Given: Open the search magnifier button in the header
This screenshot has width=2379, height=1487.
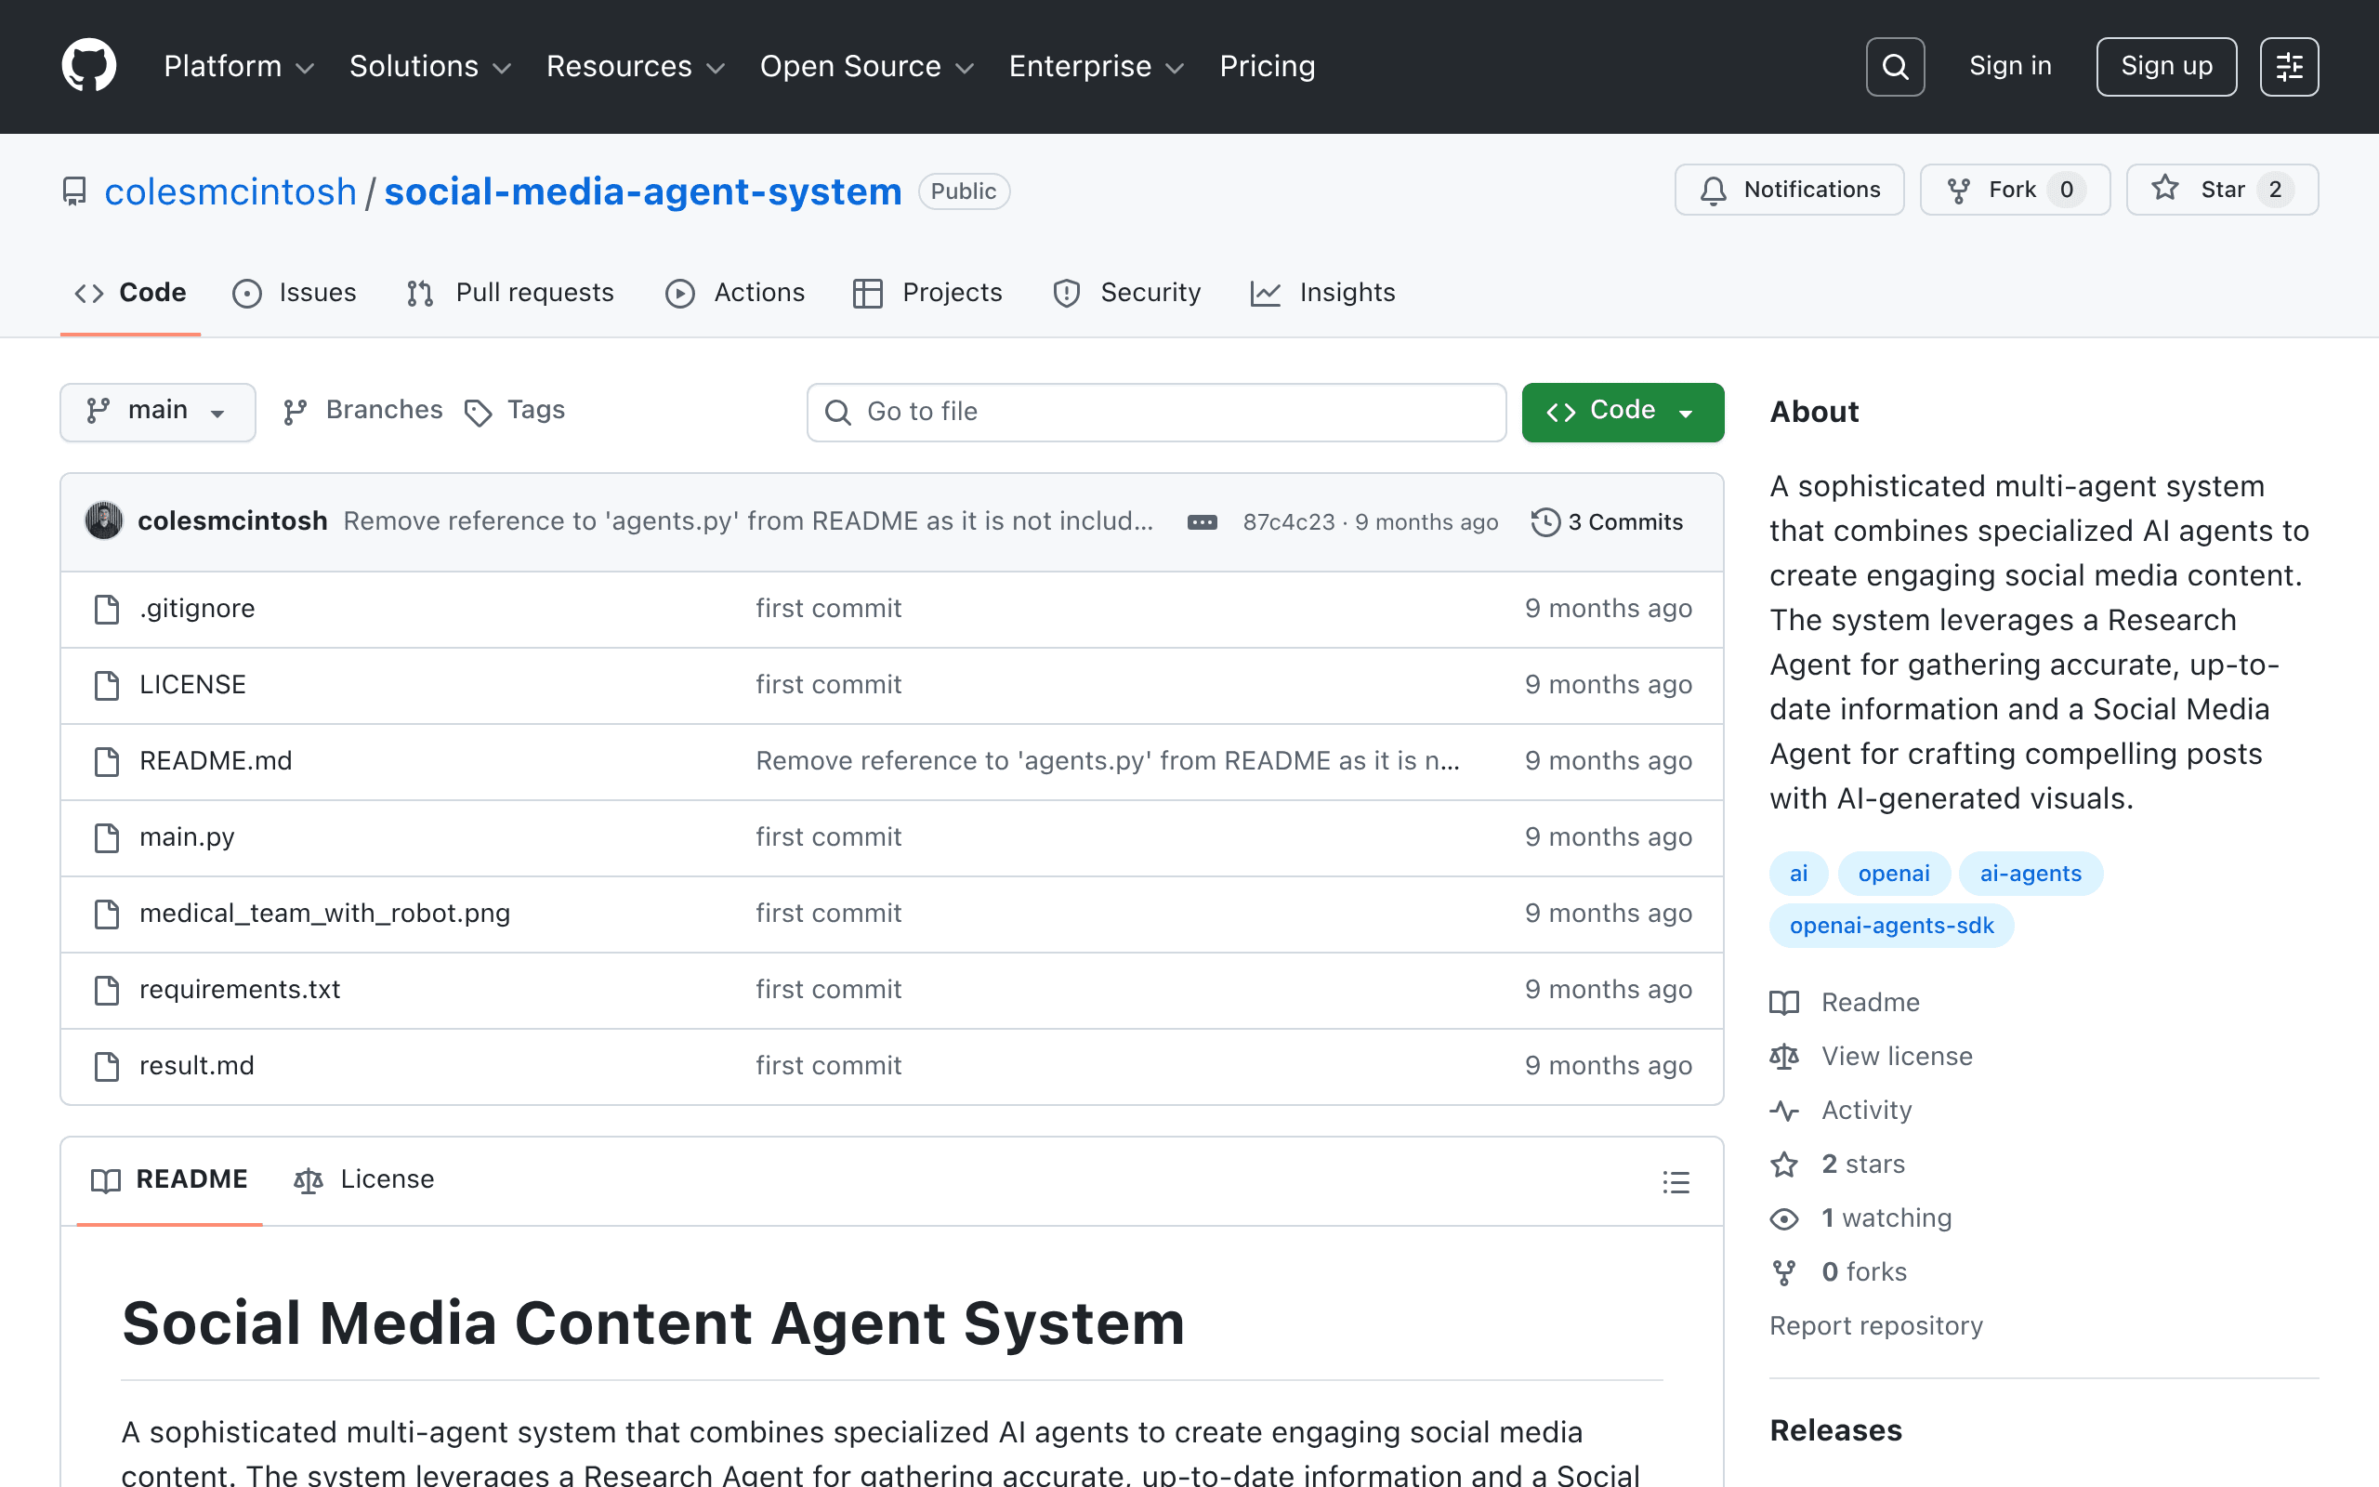Looking at the screenshot, I should click(x=1894, y=66).
